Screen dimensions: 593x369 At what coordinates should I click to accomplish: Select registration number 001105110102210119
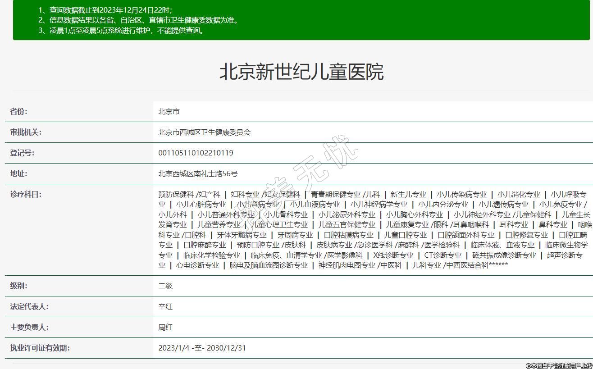[x=196, y=153]
